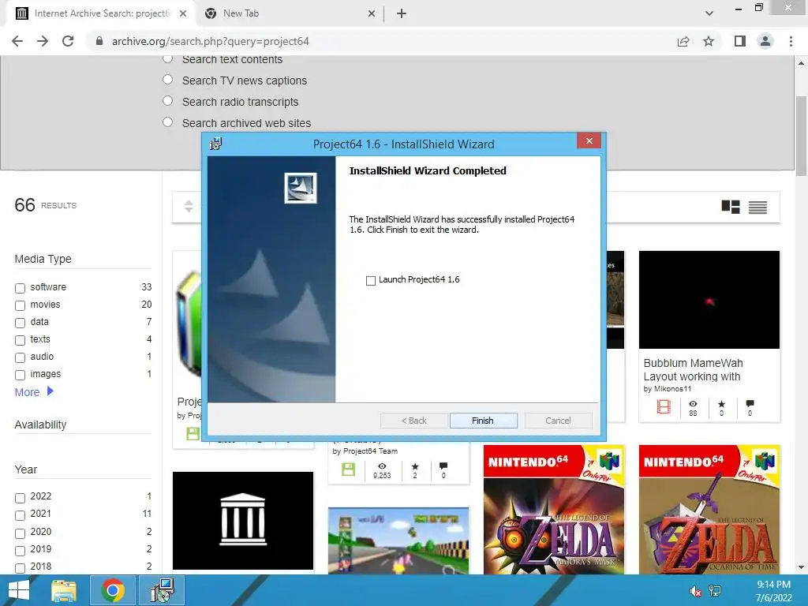This screenshot has width=808, height=606.
Task: Bookmark this page with the star icon
Action: pos(709,41)
